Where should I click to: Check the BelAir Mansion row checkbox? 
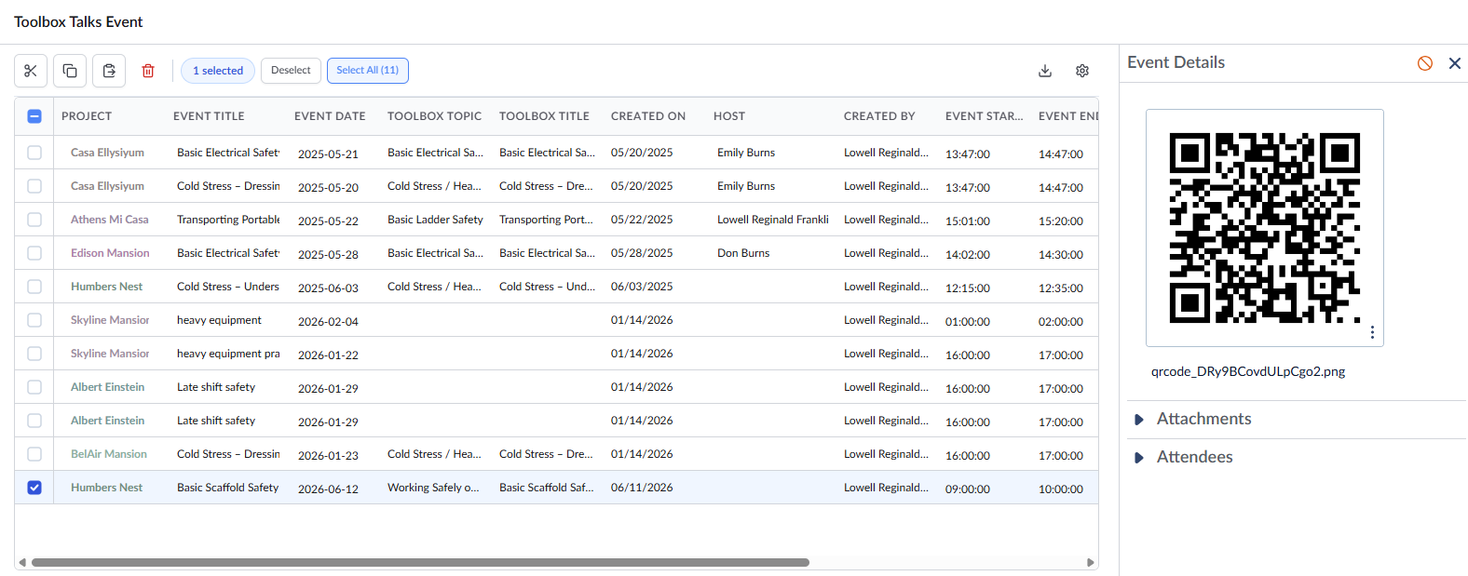[34, 454]
